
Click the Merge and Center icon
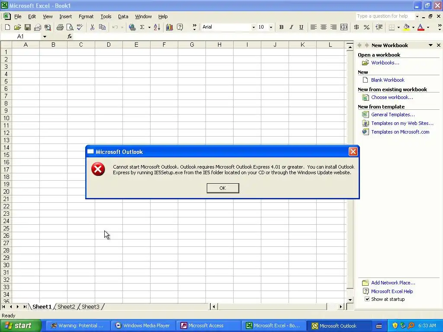pos(344,27)
